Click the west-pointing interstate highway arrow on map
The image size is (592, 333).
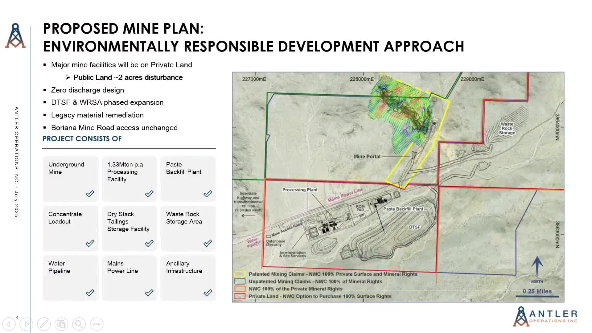248,216
